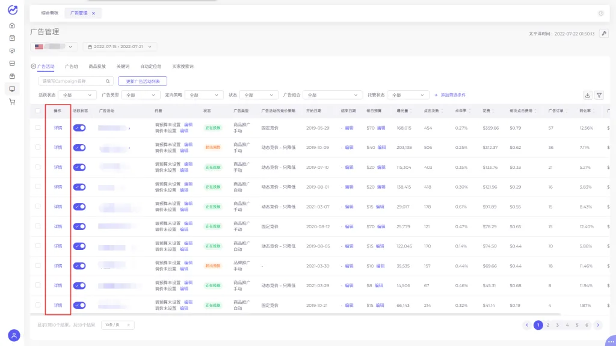Click the app logo in the sidebar
The image size is (616, 346).
(13, 10)
